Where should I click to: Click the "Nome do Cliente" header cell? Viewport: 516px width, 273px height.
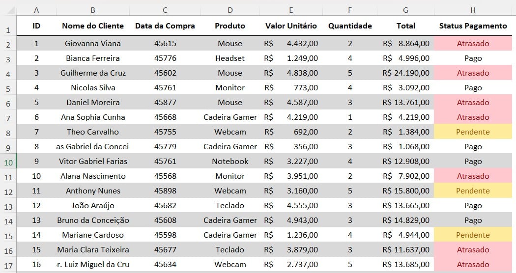click(93, 26)
